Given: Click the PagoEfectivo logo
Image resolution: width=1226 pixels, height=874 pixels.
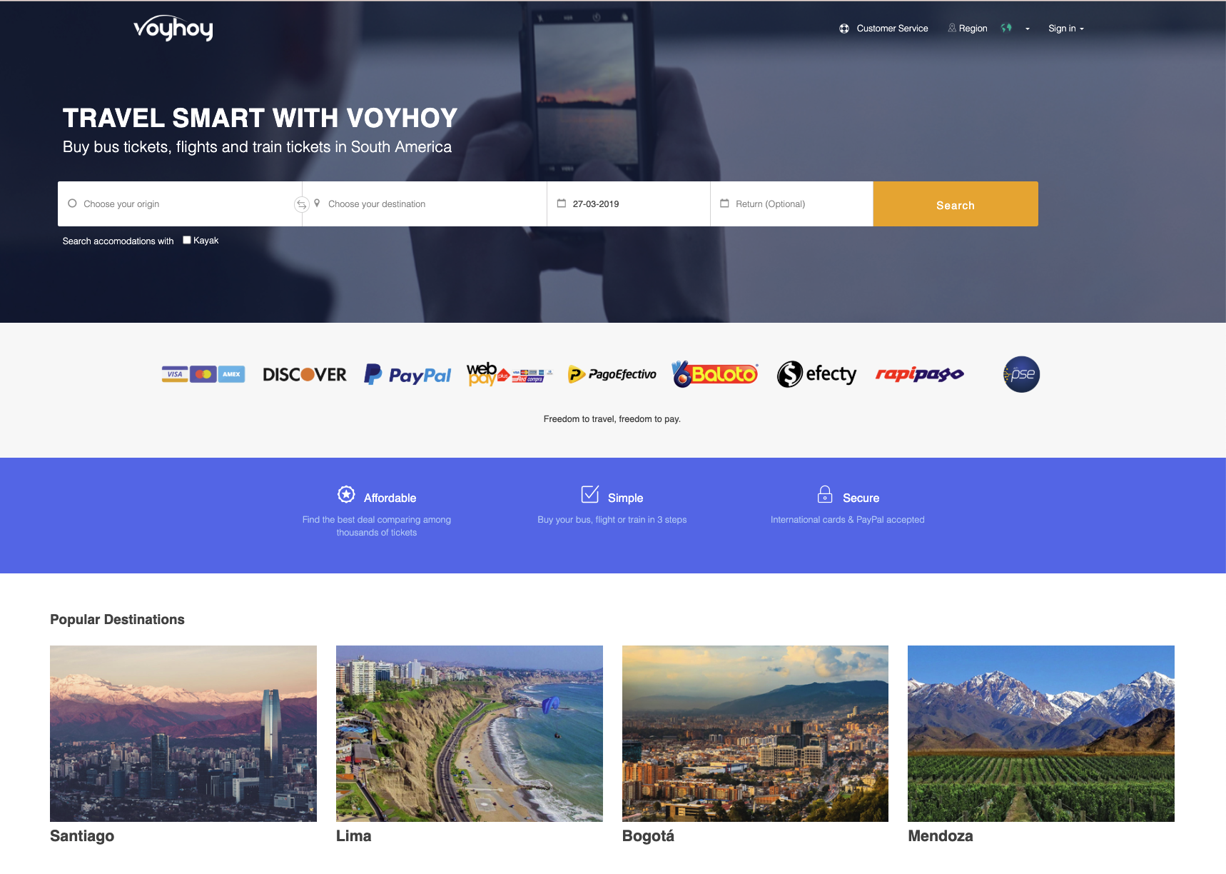Looking at the screenshot, I should (612, 374).
